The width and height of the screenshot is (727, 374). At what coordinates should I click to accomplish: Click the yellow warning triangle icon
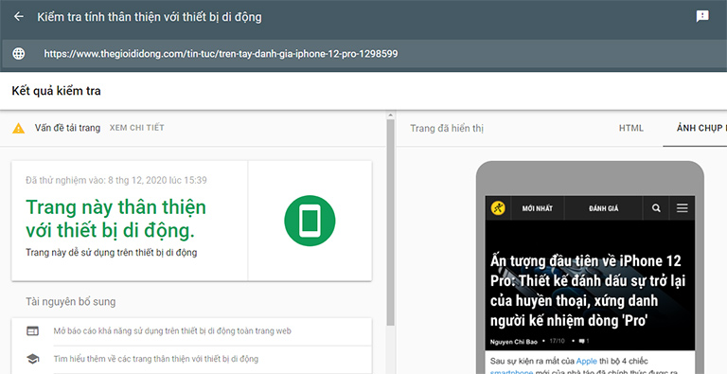pyautogui.click(x=19, y=128)
